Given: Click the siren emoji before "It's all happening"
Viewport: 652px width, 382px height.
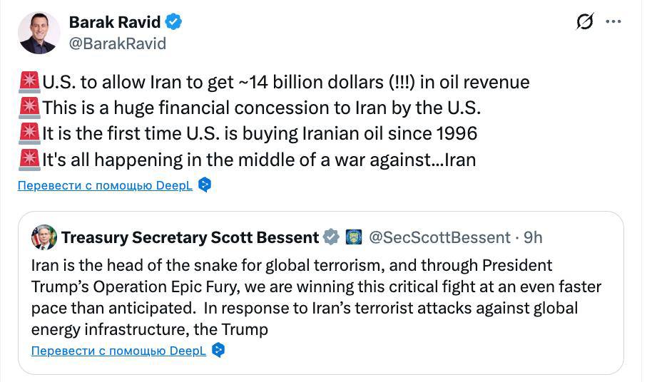Looking at the screenshot, I should pos(30,159).
